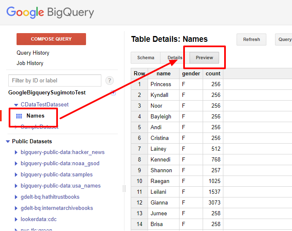Click the name column header
This screenshot has width=292, height=231.
(x=163, y=74)
